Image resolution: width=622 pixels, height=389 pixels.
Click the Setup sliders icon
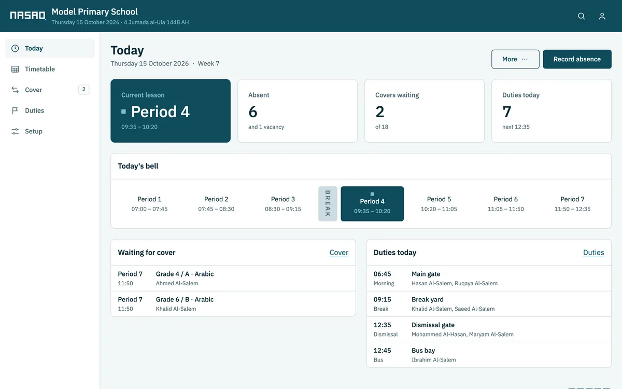[x=15, y=131]
